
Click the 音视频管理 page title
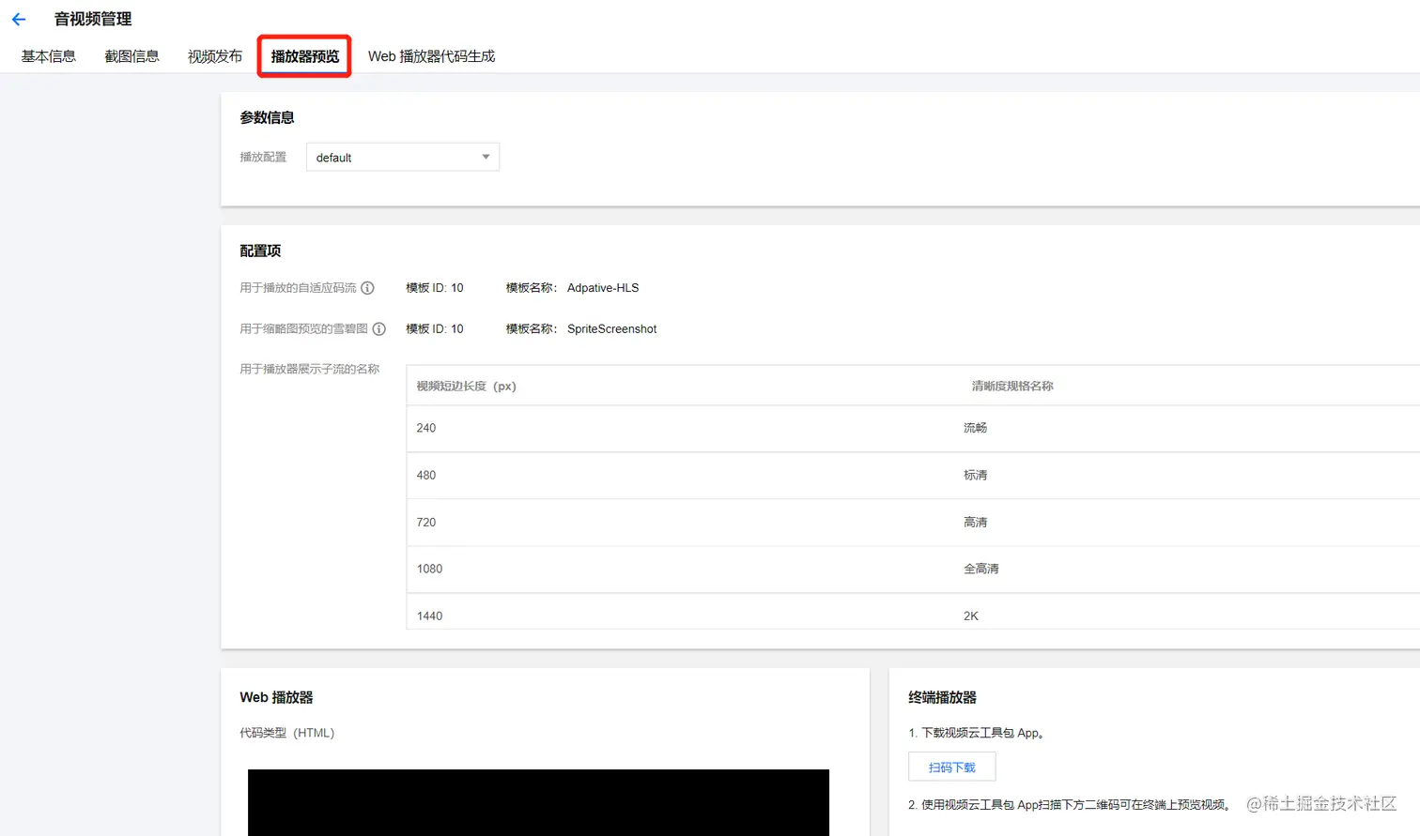[93, 19]
